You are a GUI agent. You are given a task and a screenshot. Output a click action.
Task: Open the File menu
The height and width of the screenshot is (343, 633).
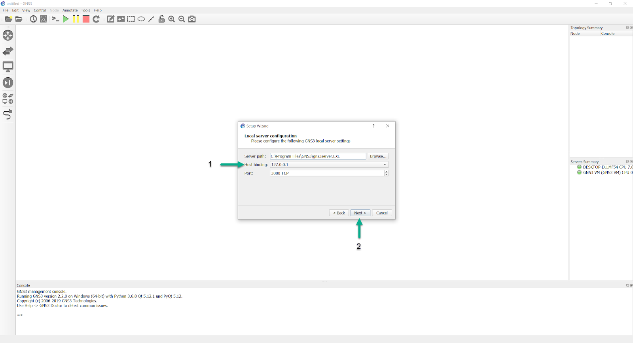[6, 10]
